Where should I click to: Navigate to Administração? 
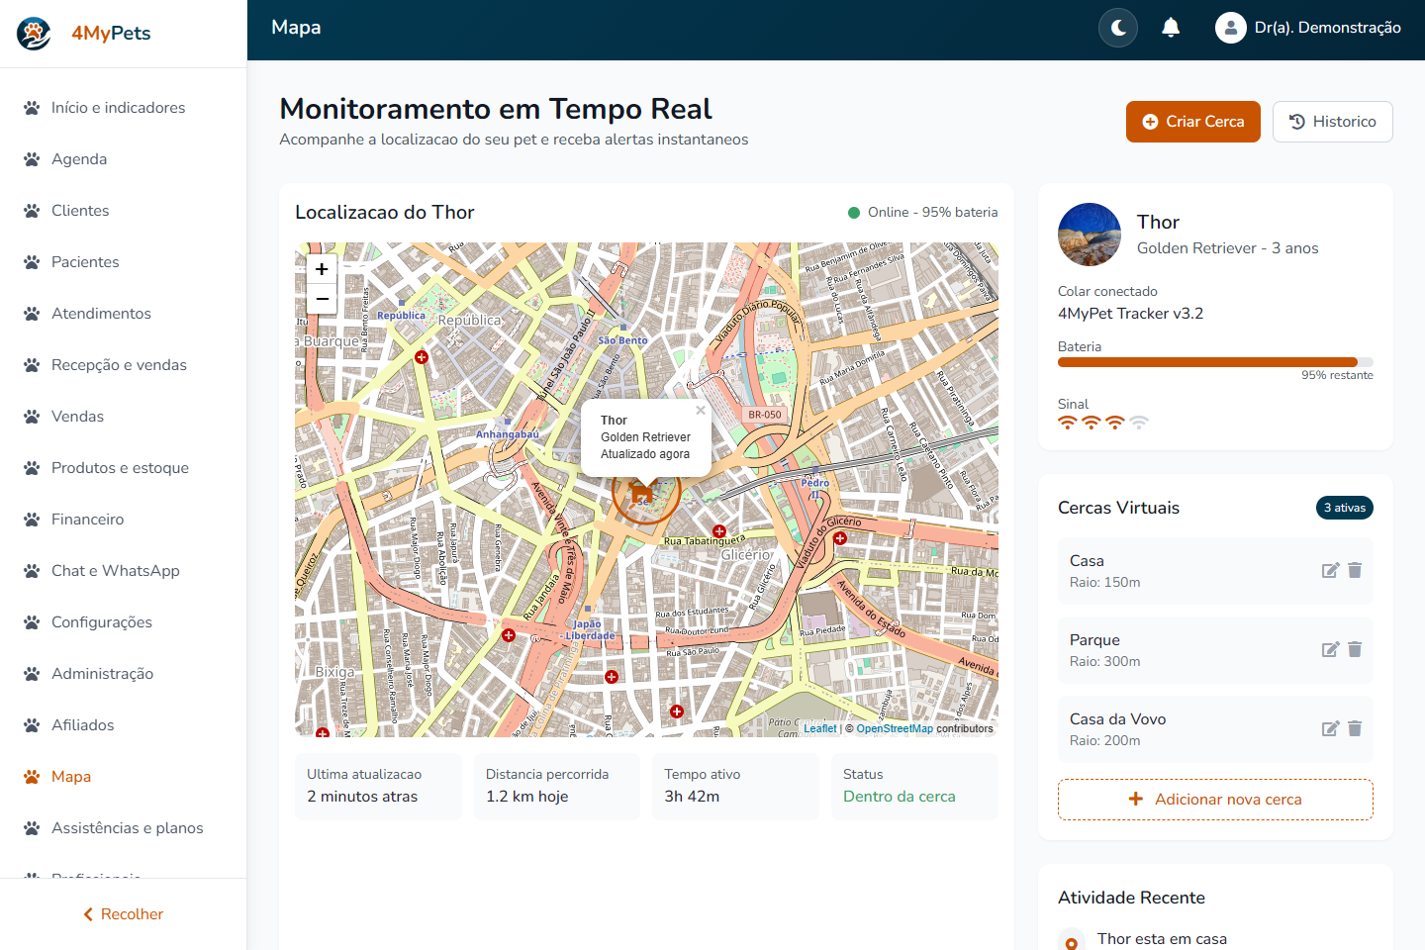click(123, 674)
